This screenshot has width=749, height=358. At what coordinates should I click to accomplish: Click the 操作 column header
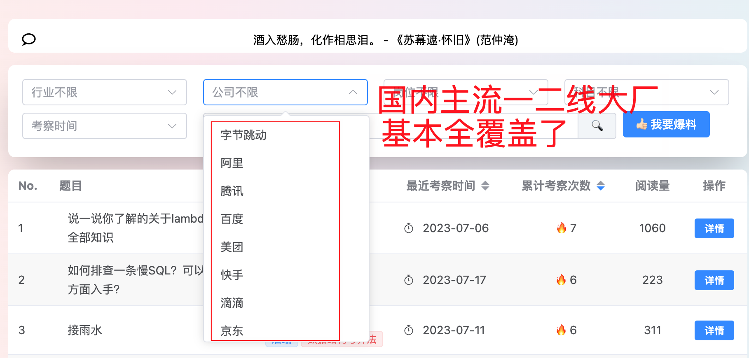pos(714,186)
